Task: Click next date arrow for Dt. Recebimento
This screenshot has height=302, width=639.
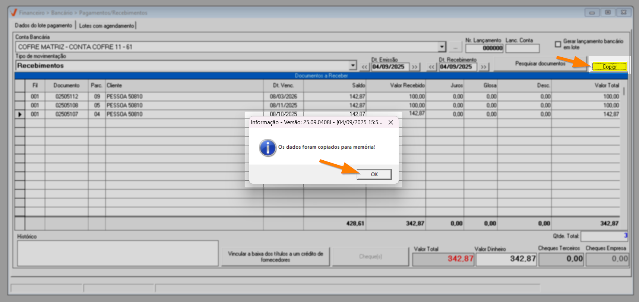Action: tap(483, 67)
